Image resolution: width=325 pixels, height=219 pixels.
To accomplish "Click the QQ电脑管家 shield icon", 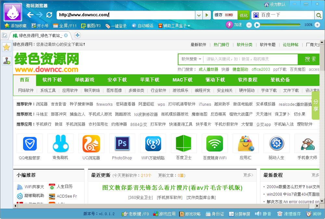I will point(29,143).
